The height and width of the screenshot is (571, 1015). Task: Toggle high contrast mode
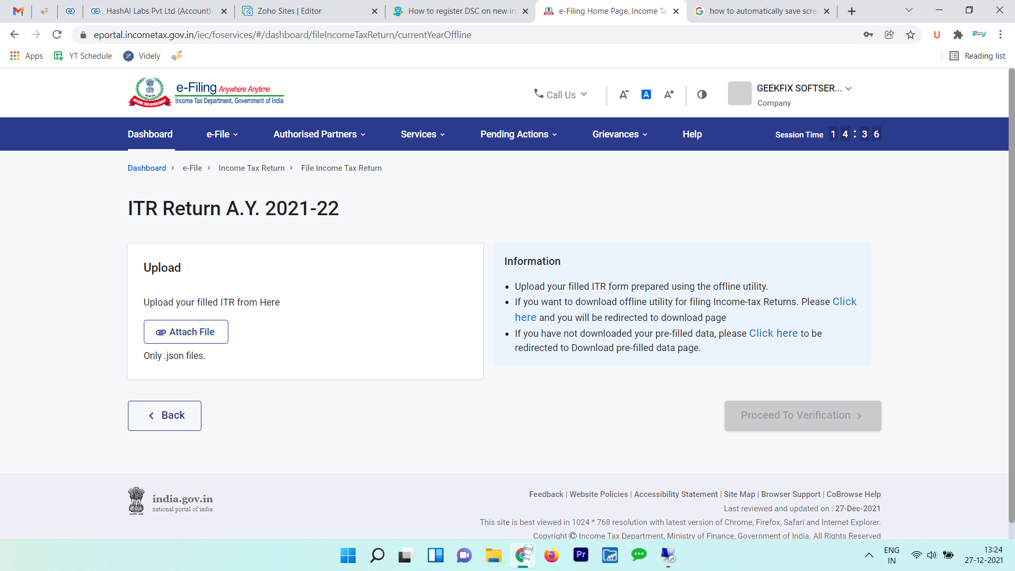702,94
